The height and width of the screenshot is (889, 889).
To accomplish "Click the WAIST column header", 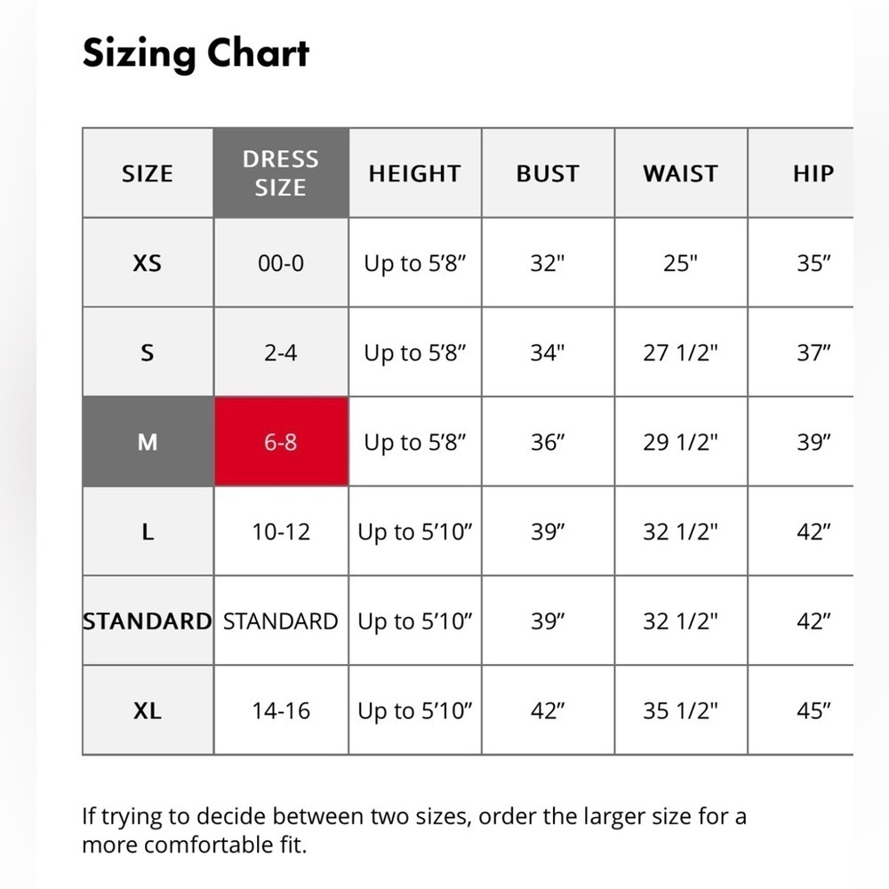I will point(681,173).
